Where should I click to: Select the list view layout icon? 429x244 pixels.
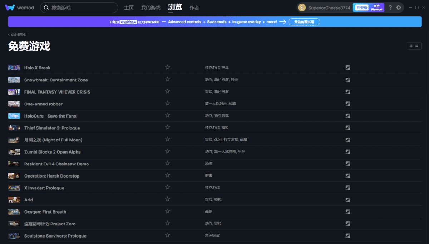tap(417, 46)
